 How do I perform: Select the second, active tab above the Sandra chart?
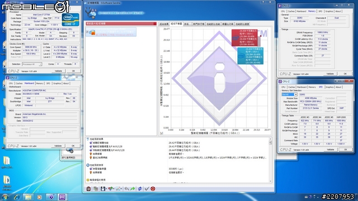pos(176,23)
